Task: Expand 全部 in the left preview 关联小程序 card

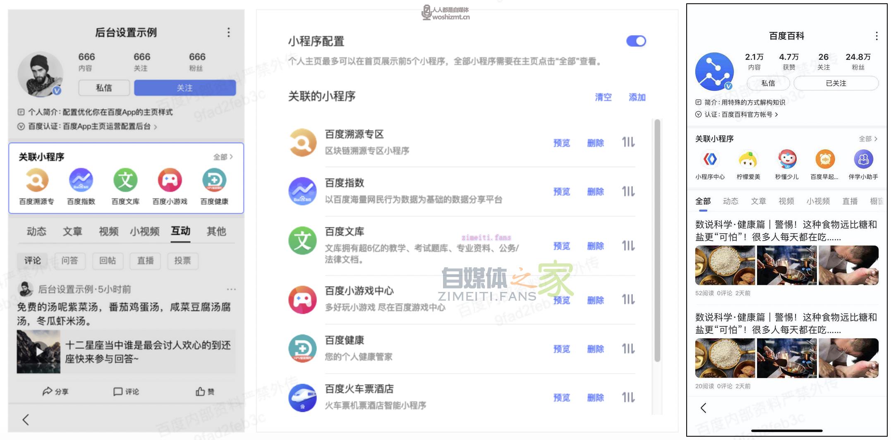Action: tap(223, 157)
